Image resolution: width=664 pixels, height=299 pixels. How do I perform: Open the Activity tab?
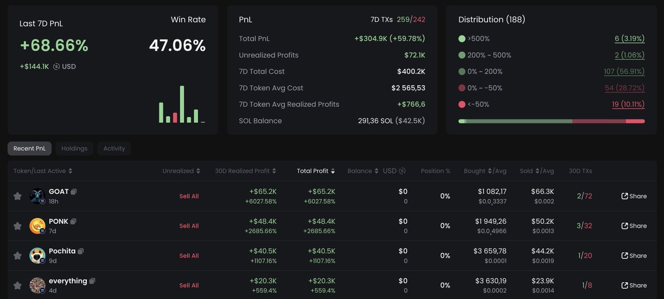(114, 149)
